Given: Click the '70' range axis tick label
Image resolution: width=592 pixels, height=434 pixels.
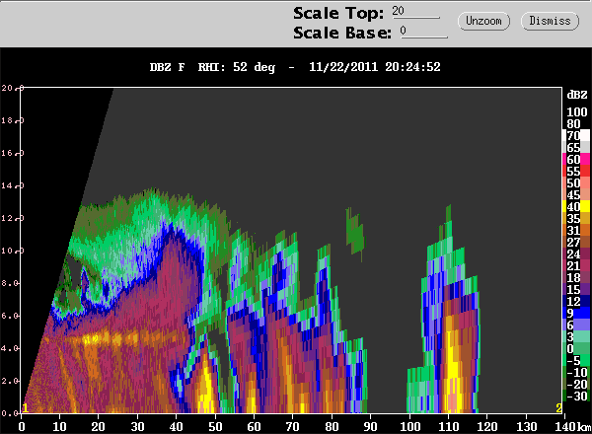Looking at the screenshot, I should (292, 427).
